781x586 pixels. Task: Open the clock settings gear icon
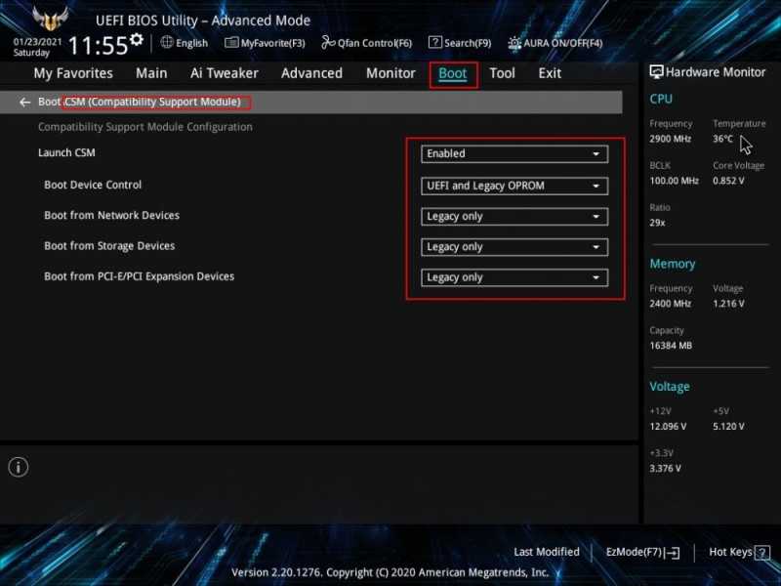pyautogui.click(x=137, y=39)
